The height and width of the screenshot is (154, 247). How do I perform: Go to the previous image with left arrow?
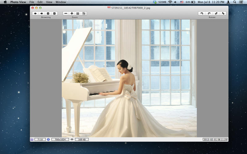pyautogui.click(x=35, y=14)
